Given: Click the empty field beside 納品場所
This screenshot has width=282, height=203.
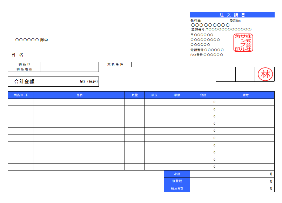Looking at the screenshot, I should click(x=69, y=69).
